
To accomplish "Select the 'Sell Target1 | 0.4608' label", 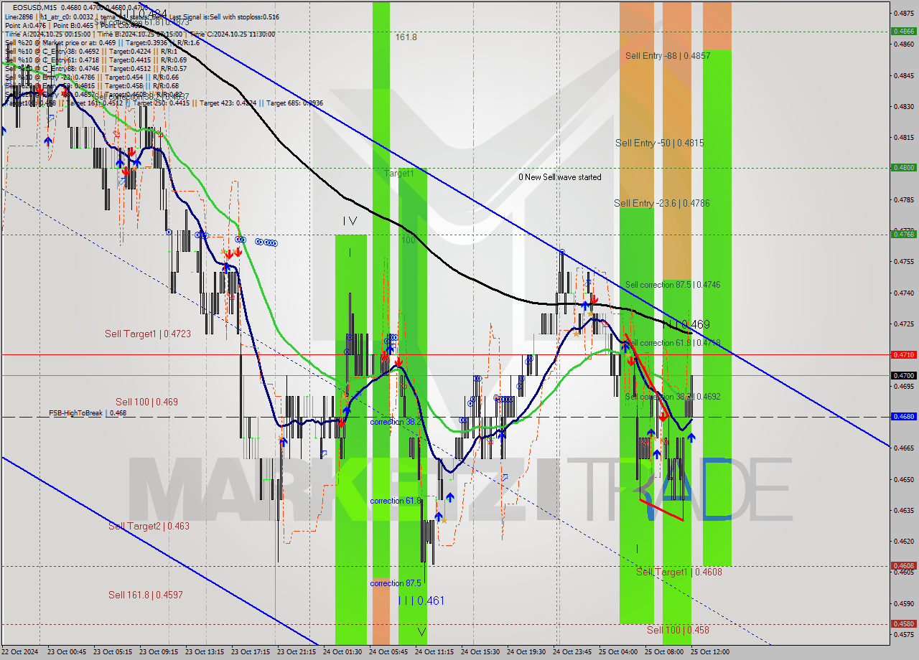I will [x=678, y=572].
